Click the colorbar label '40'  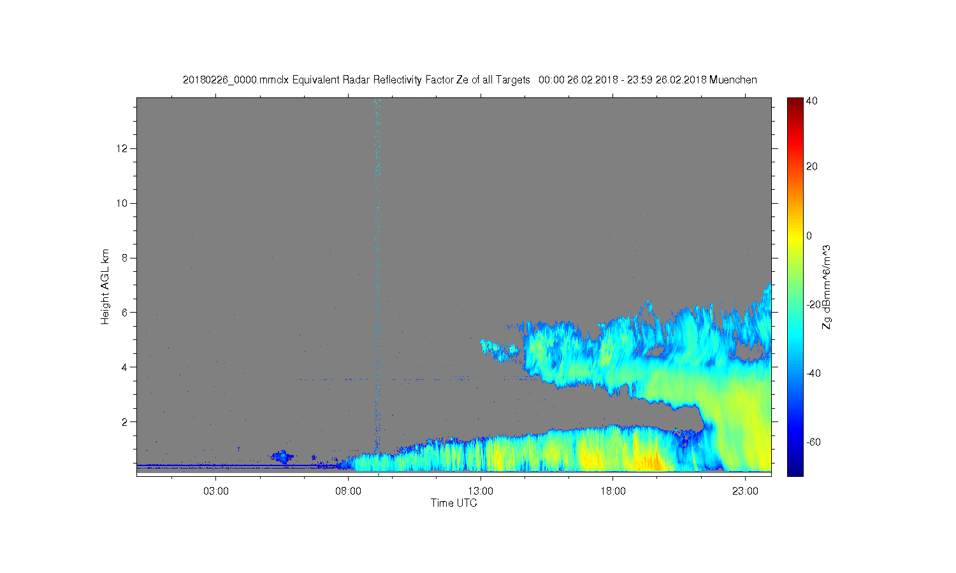pos(812,101)
